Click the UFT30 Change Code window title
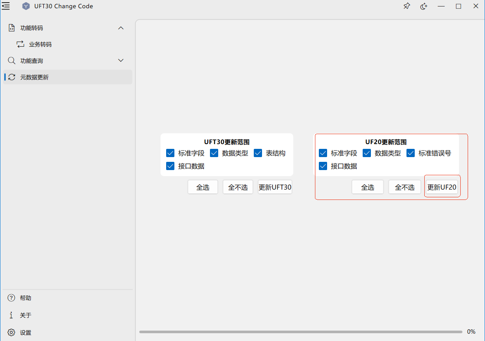This screenshot has width=485, height=341. [x=63, y=6]
